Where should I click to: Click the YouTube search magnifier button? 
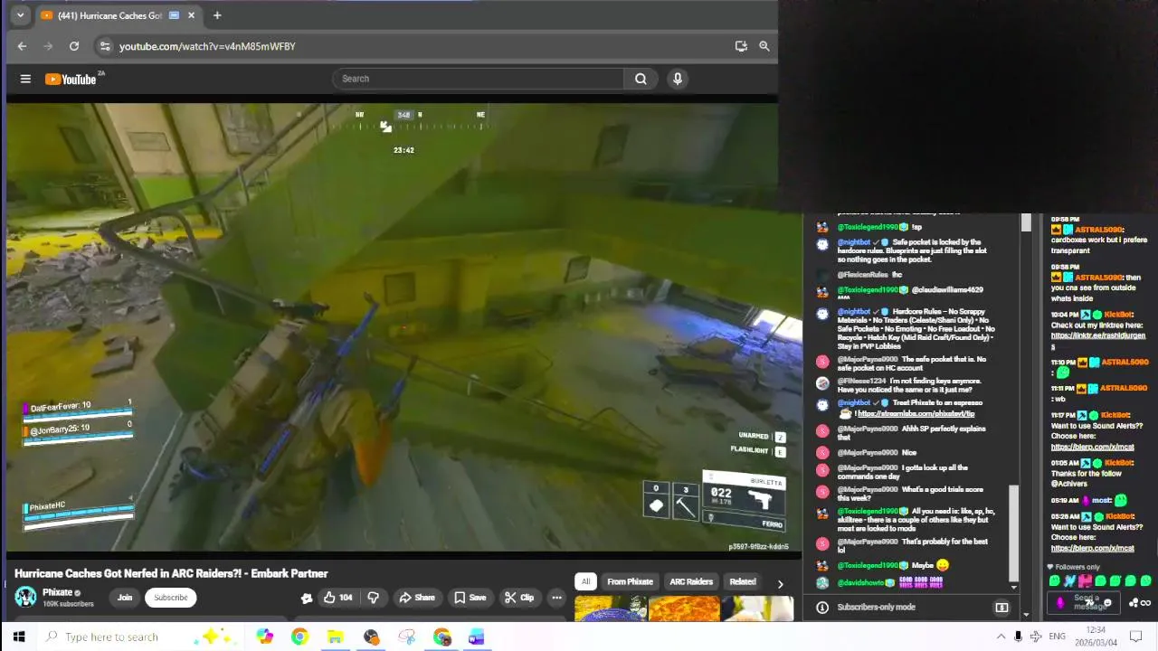click(x=641, y=79)
